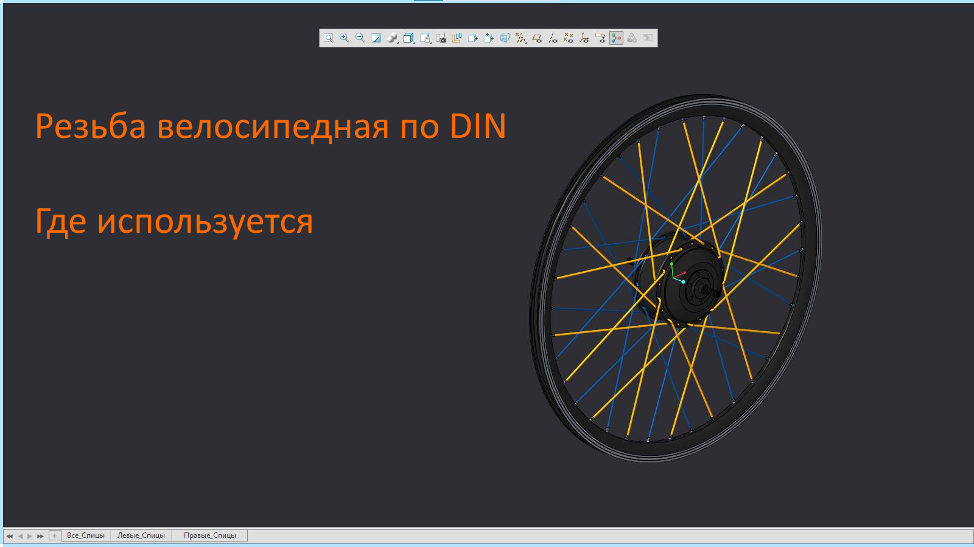
Task: Click the zoom in tool
Action: (345, 38)
